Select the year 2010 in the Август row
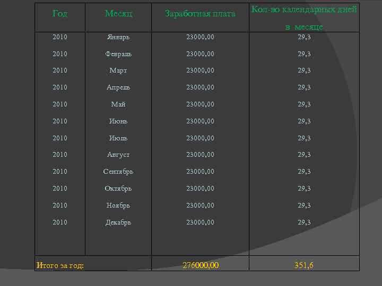The width and height of the screenshot is (382, 286). point(60,155)
